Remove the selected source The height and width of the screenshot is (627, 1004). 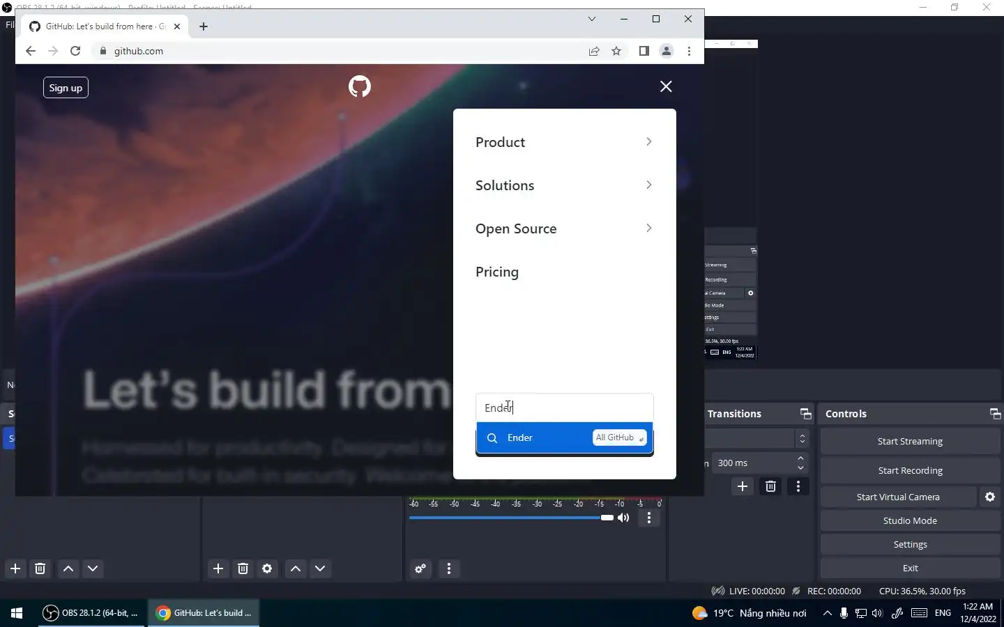tap(243, 568)
